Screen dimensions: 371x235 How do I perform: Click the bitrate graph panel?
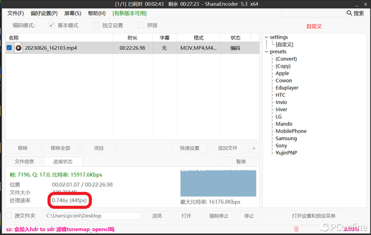coord(218,183)
